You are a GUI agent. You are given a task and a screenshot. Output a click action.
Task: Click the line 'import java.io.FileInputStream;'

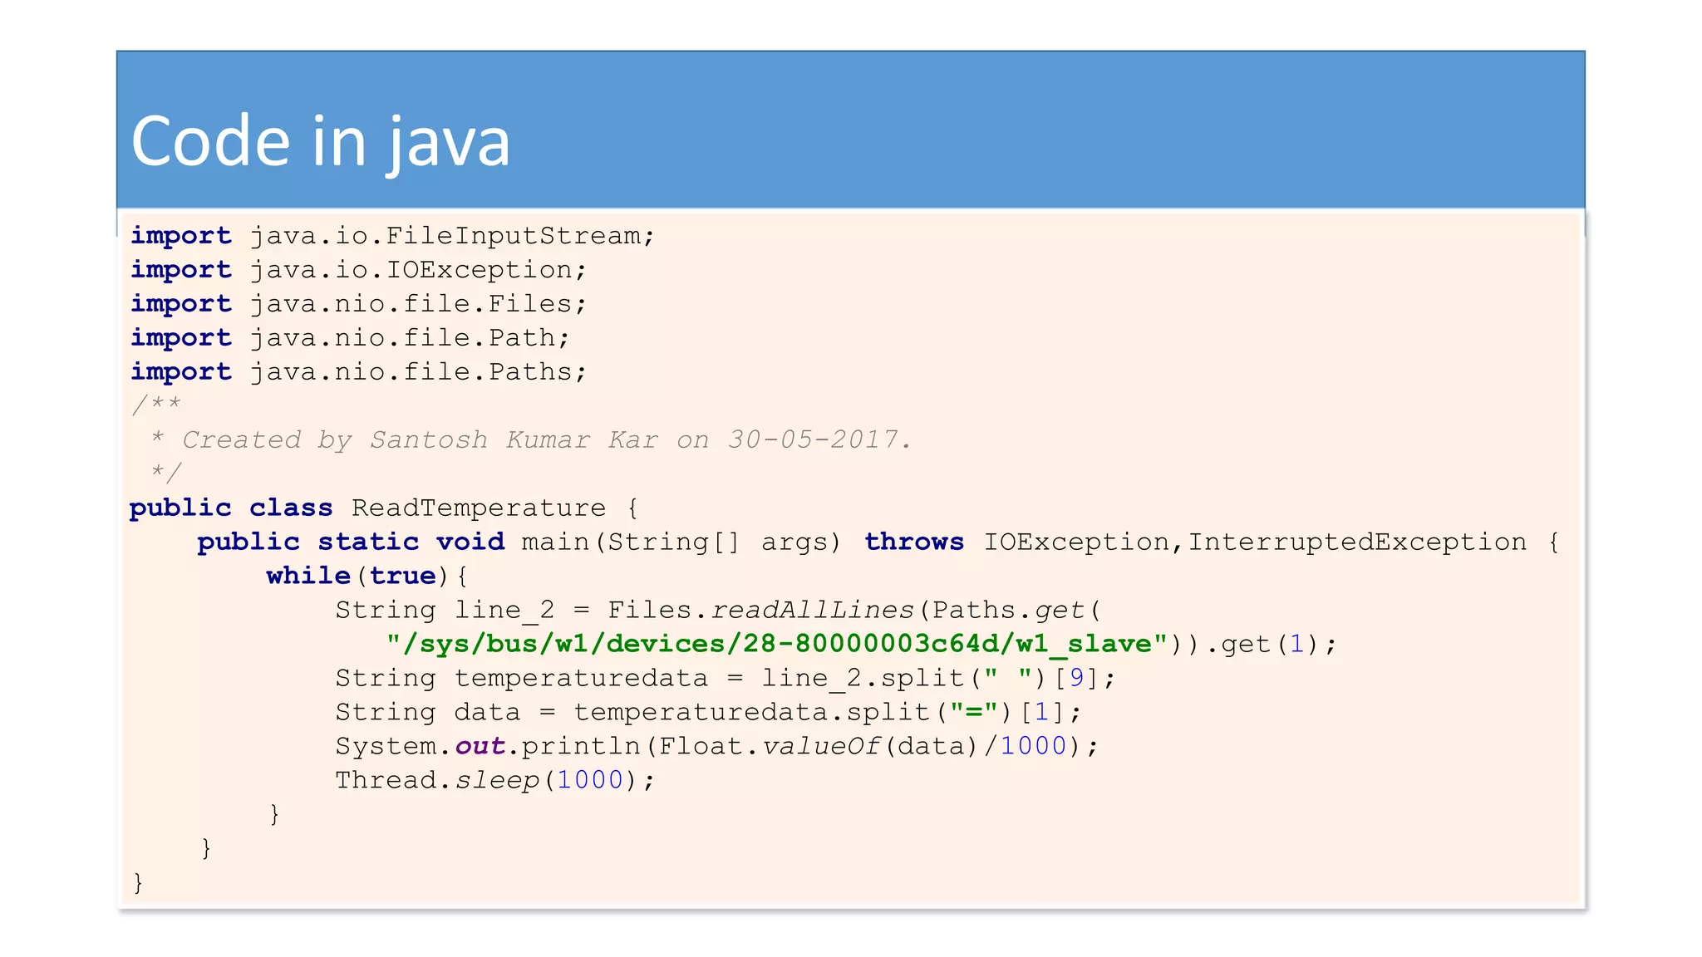392,236
